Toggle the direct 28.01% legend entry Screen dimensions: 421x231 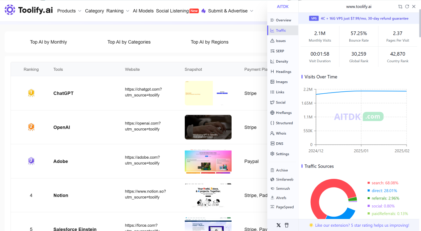coord(382,191)
